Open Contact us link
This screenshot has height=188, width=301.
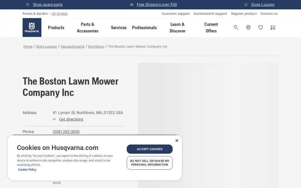[269, 13]
